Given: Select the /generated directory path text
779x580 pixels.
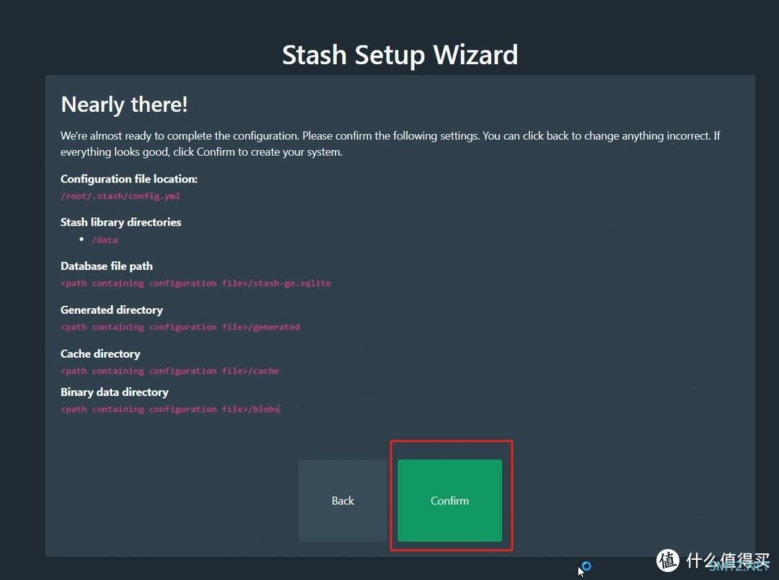Looking at the screenshot, I should tap(180, 327).
